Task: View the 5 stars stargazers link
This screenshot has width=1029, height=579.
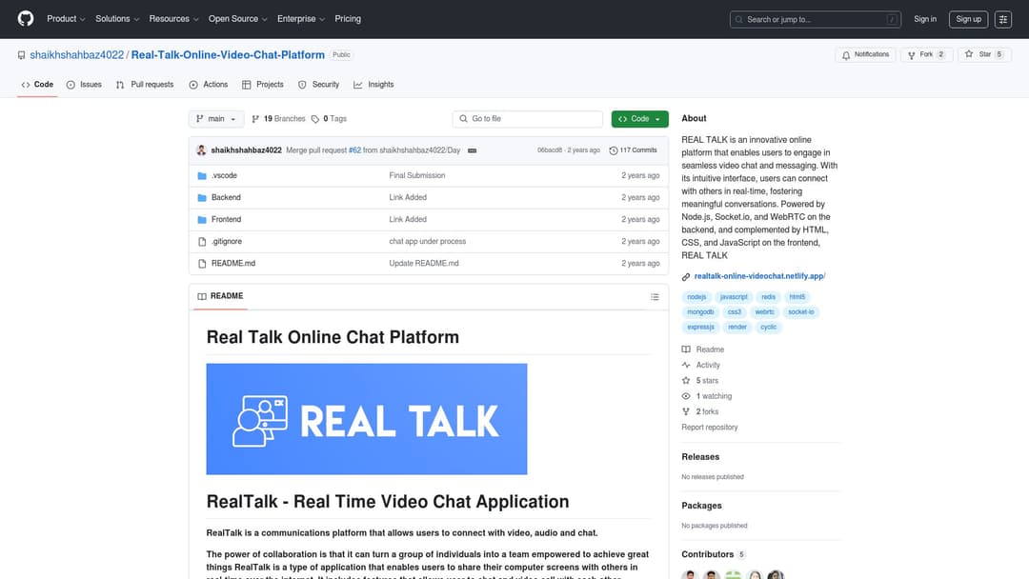Action: point(700,381)
